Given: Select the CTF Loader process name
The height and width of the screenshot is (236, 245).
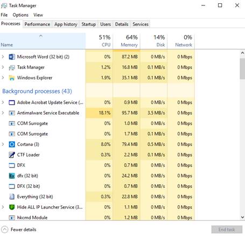Looking at the screenshot, I should tap(29, 155).
